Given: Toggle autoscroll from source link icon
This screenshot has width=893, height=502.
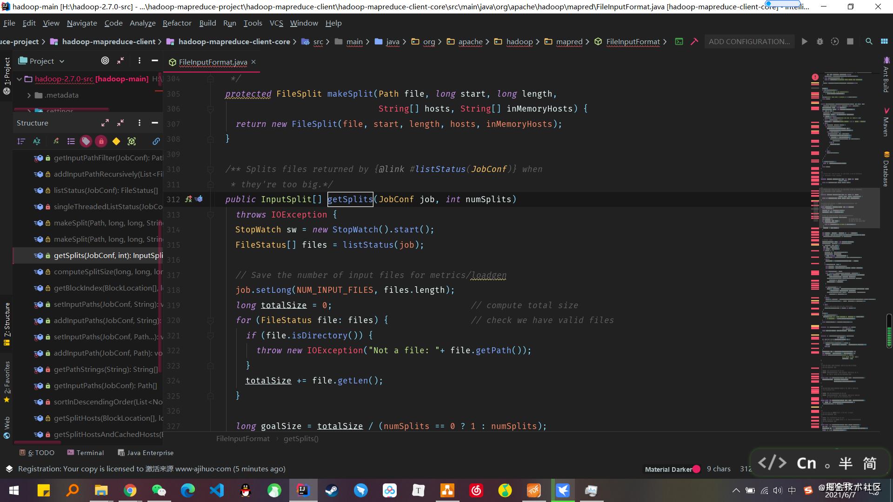Looking at the screenshot, I should tap(156, 141).
